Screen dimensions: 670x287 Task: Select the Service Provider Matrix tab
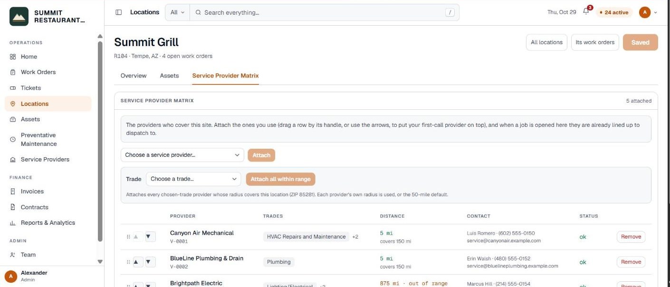pos(225,76)
